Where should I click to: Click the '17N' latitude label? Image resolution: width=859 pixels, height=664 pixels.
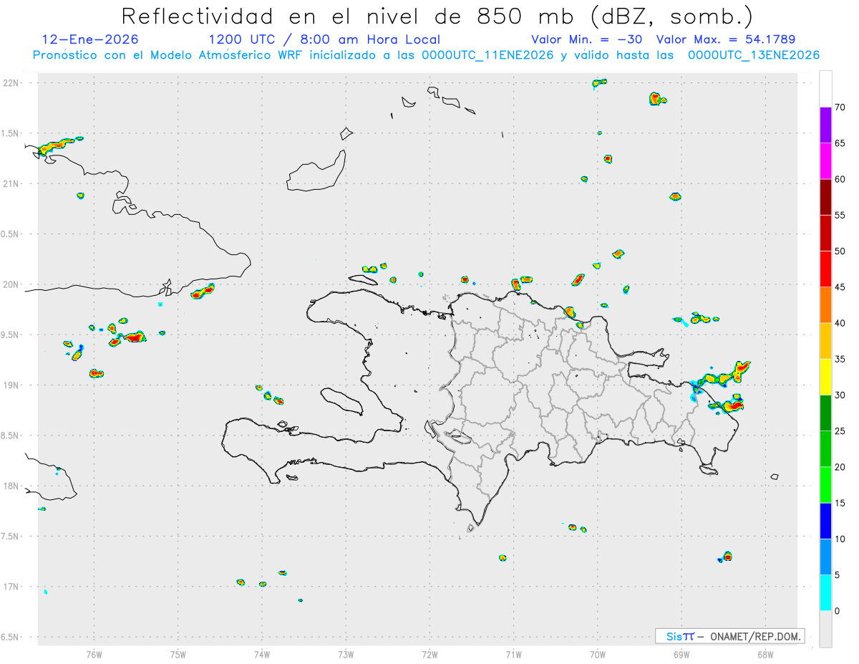12,587
